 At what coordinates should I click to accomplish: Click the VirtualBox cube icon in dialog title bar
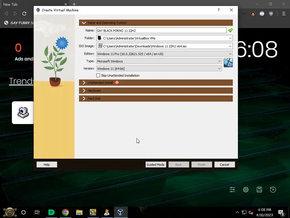coord(38,10)
